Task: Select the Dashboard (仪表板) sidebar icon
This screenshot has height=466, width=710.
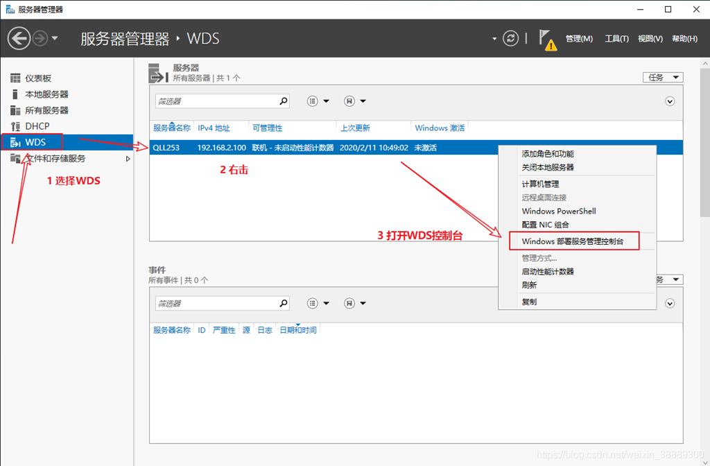Action: (x=15, y=78)
